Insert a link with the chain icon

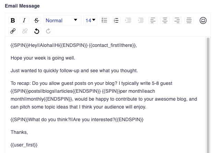[13, 31]
